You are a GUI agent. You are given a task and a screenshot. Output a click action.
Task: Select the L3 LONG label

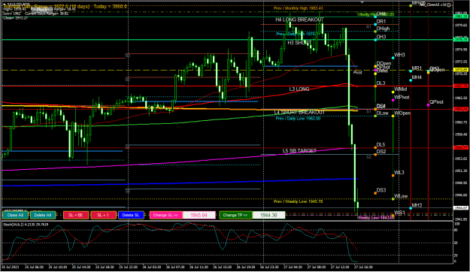click(x=299, y=89)
